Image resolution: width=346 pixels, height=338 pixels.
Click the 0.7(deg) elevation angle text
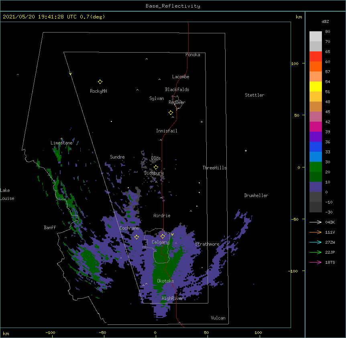coord(92,17)
